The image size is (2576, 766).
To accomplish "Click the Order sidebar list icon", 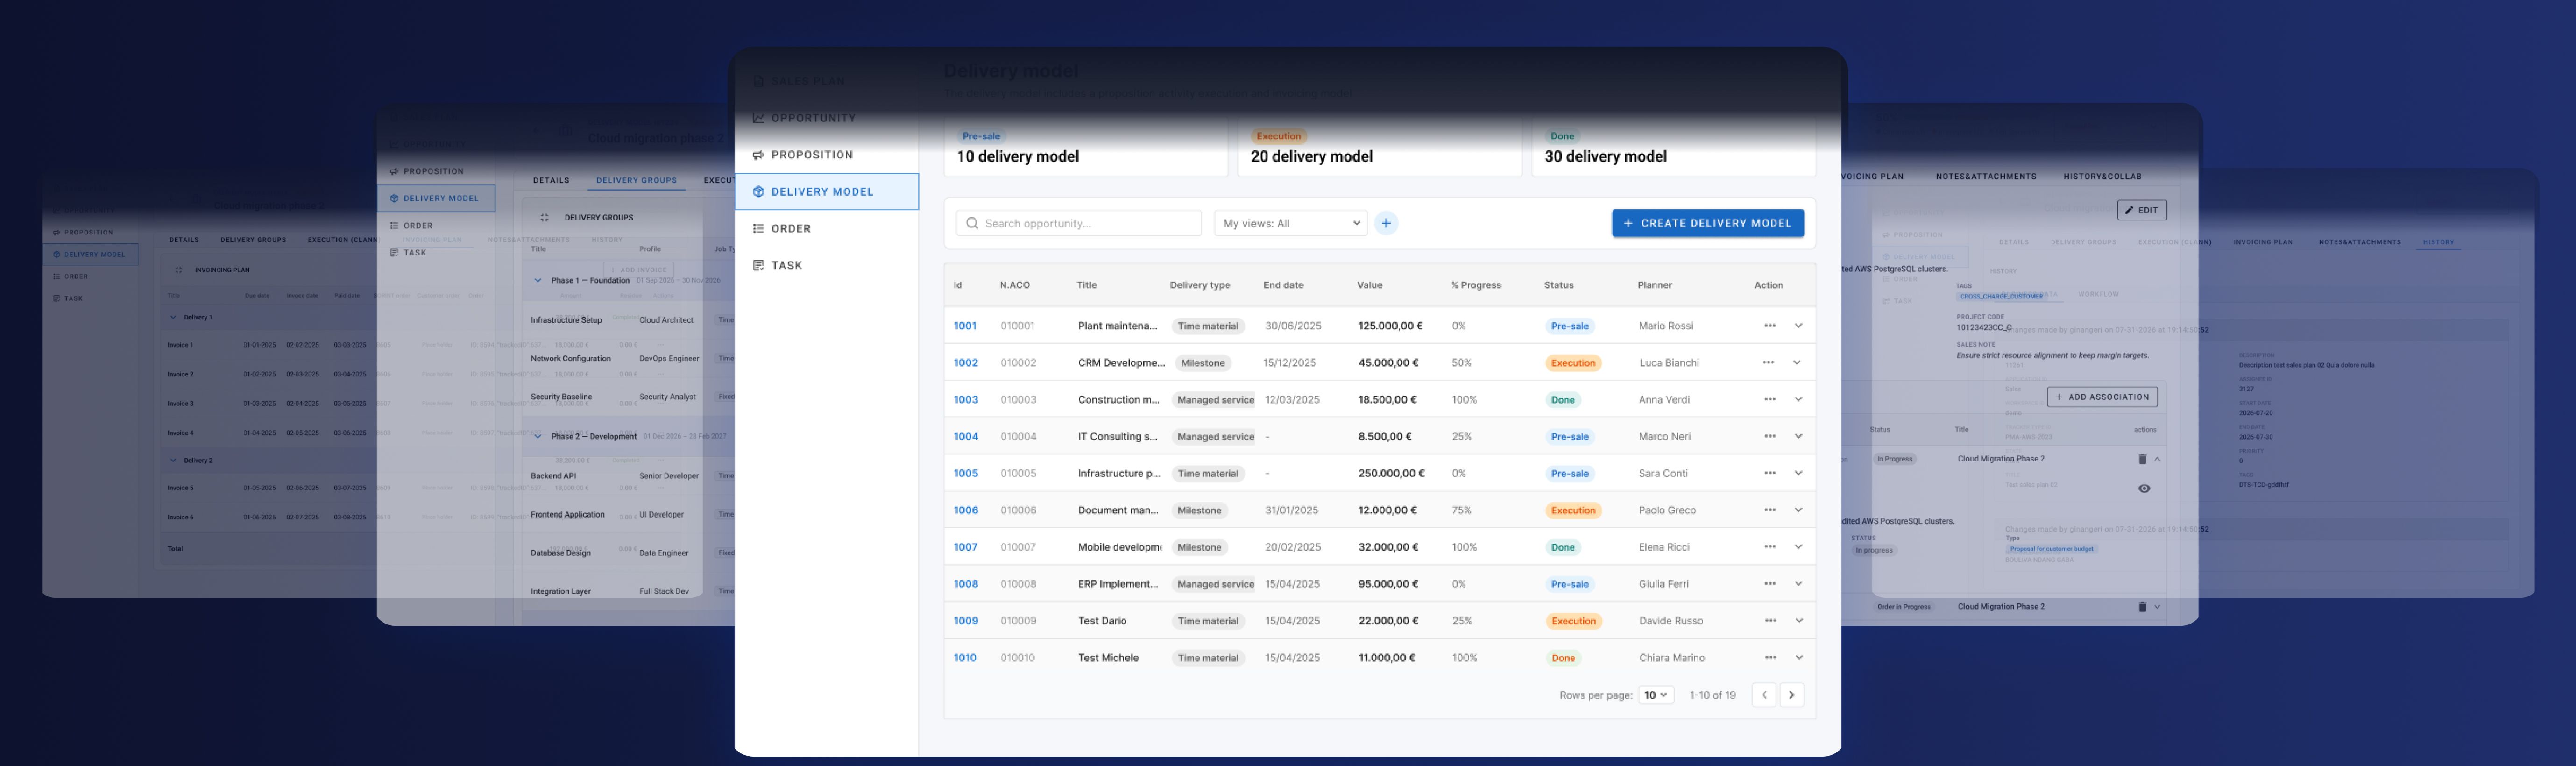I will pos(758,229).
